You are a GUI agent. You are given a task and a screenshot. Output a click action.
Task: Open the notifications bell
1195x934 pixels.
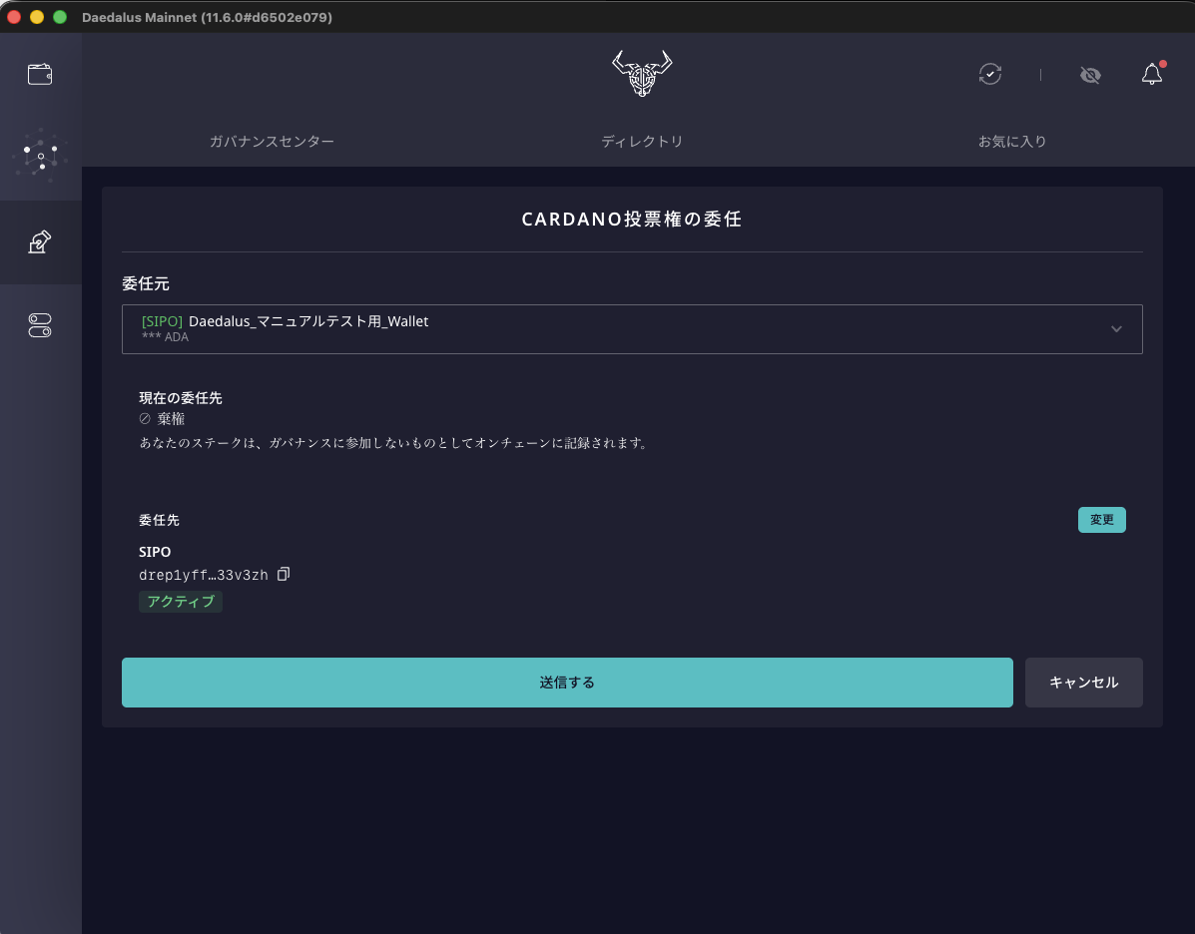click(x=1152, y=73)
